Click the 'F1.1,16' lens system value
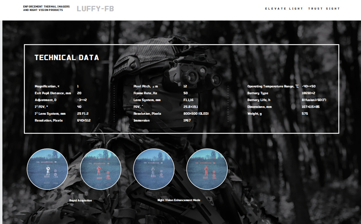The width and height of the screenshot is (361, 224). click(x=188, y=100)
